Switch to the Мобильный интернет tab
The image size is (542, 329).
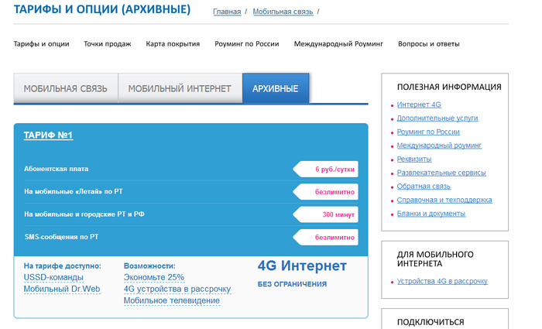coord(180,89)
